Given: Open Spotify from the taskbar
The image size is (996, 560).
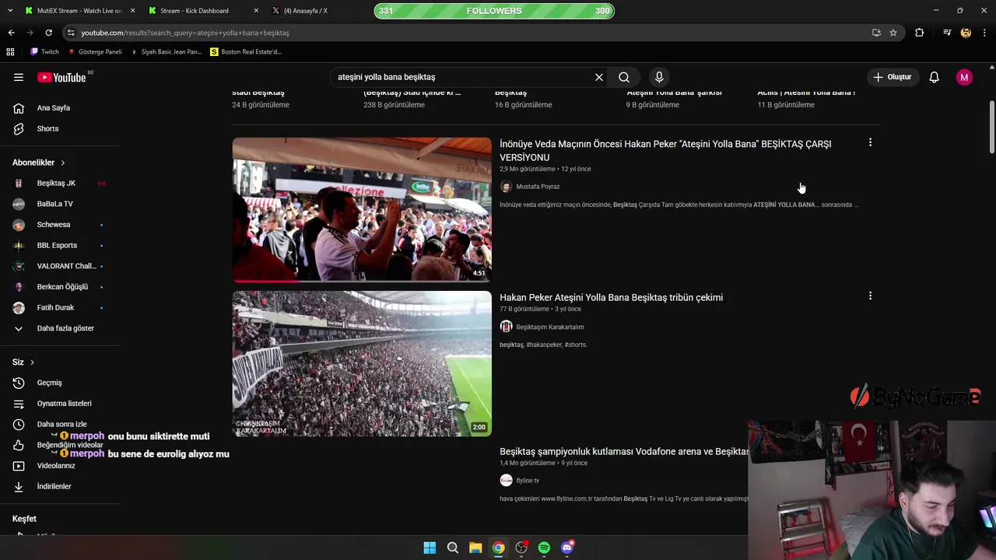Looking at the screenshot, I should pyautogui.click(x=544, y=548).
